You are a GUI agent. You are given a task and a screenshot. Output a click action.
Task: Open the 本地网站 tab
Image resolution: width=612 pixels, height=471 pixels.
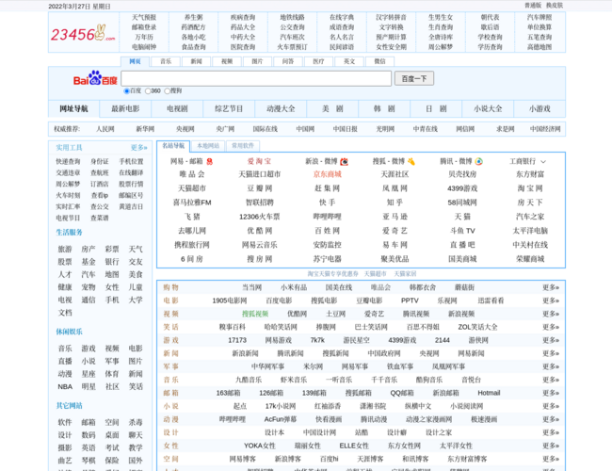tap(208, 146)
